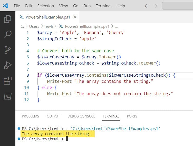Click the C: breadcrumb segment
Image resolution: width=193 pixels, height=146 pixels.
(22, 26)
